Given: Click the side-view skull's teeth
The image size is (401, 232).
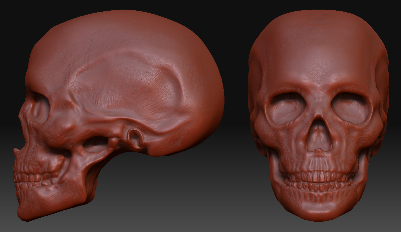Looking at the screenshot, I should [x=32, y=178].
